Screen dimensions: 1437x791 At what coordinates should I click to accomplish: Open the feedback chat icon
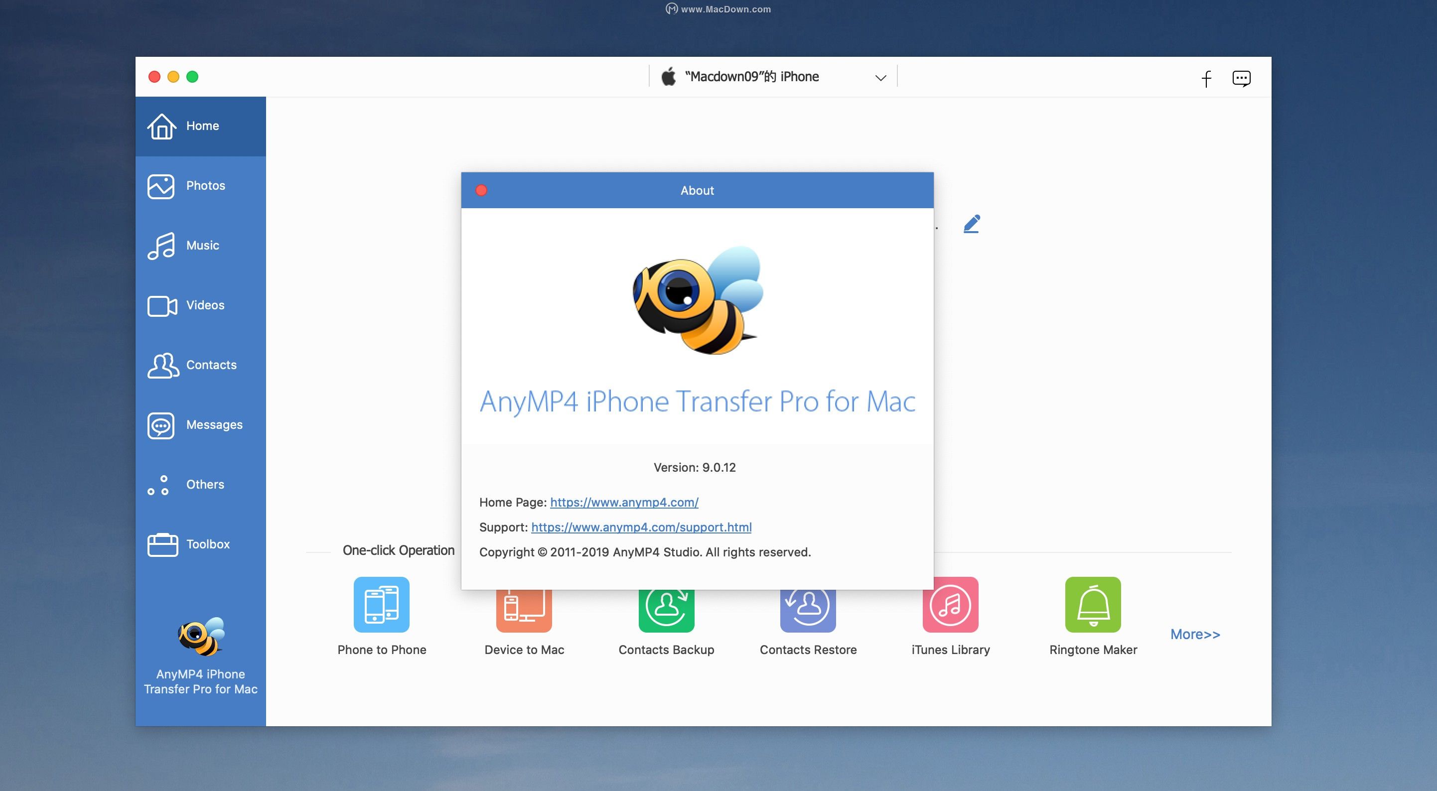1241,79
